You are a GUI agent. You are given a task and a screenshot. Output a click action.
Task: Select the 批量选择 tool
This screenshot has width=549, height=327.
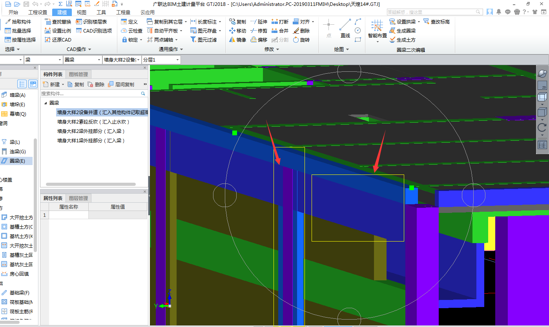pos(18,31)
